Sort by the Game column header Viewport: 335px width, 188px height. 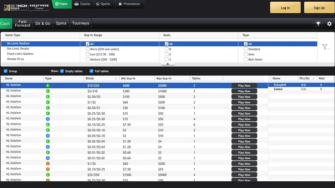[x=23, y=78]
